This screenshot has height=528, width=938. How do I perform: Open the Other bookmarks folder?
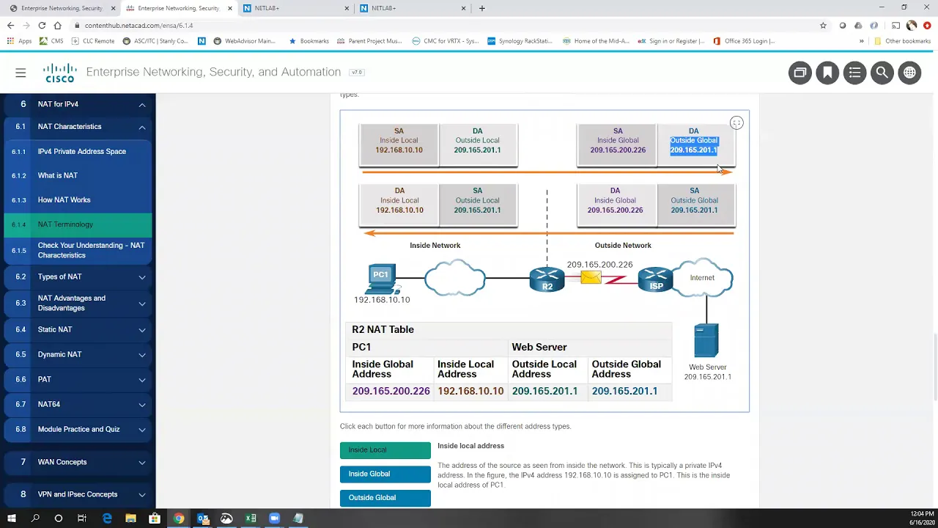point(902,41)
